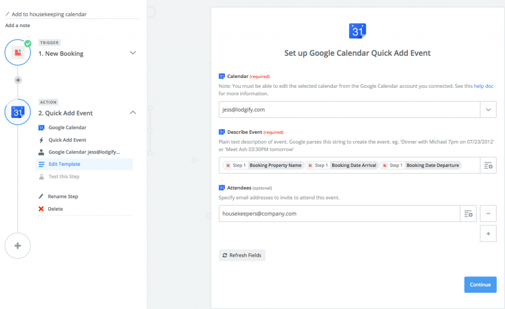Insert a field into Describe Event
This screenshot has height=309, width=505.
(488, 165)
